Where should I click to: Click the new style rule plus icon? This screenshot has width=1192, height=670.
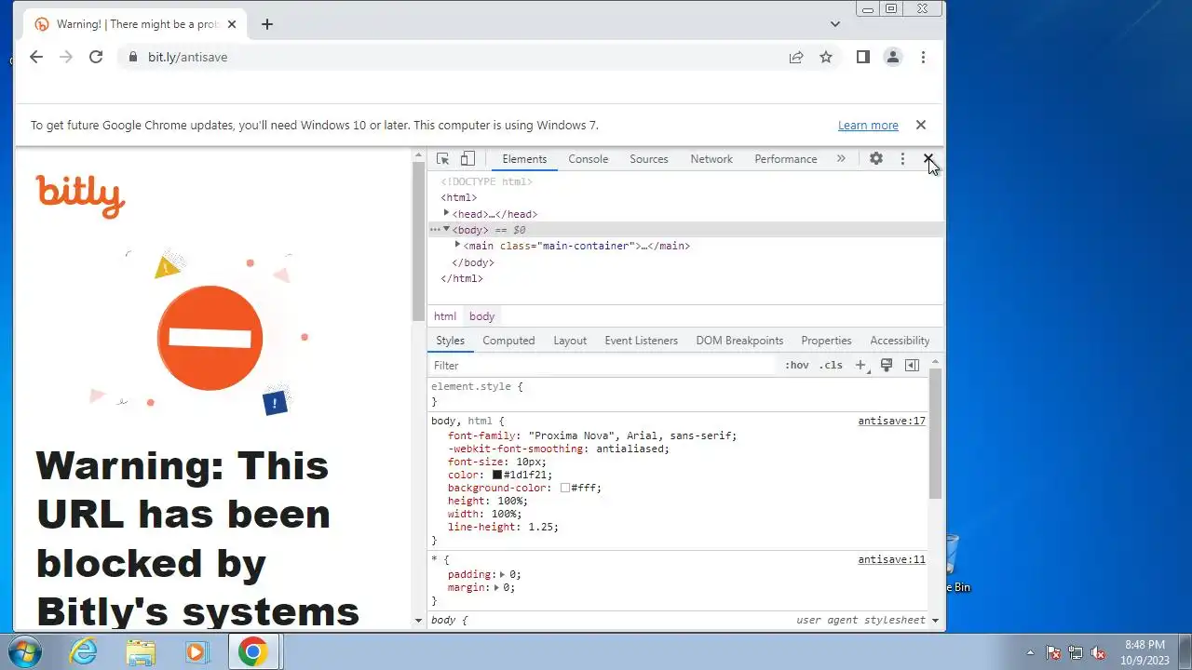pyautogui.click(x=861, y=366)
